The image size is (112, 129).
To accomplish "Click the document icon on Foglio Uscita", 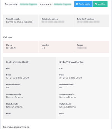I will [x=77, y=4].
